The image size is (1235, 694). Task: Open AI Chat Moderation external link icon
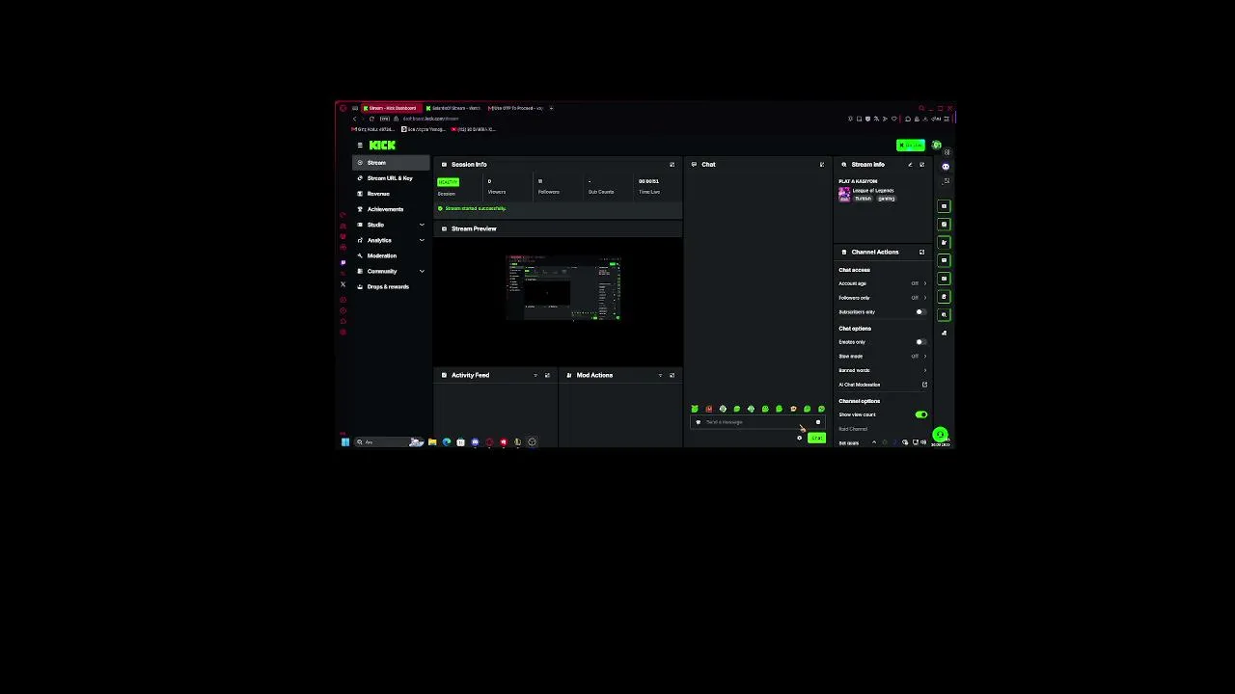[x=924, y=385]
